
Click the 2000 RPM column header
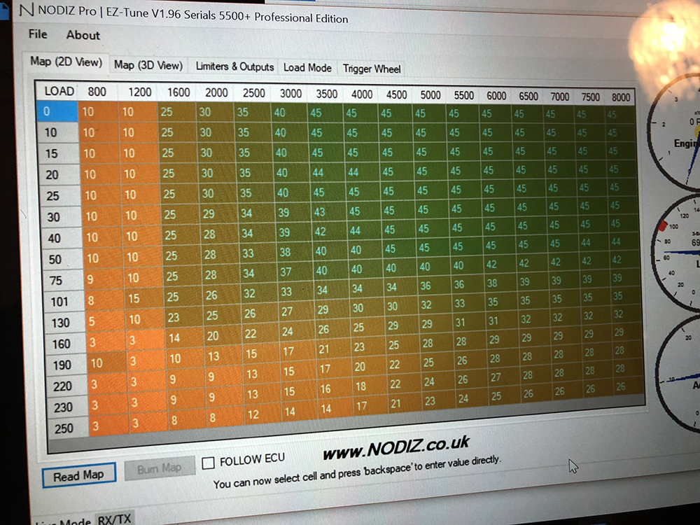click(216, 93)
